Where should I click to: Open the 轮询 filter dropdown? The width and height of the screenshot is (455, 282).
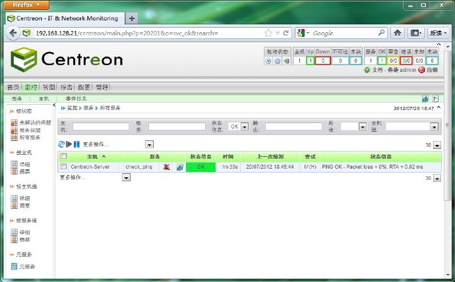(363, 127)
